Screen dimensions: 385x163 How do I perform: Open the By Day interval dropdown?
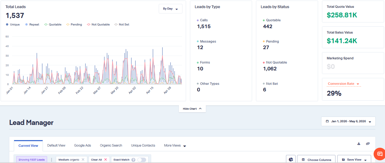point(170,9)
